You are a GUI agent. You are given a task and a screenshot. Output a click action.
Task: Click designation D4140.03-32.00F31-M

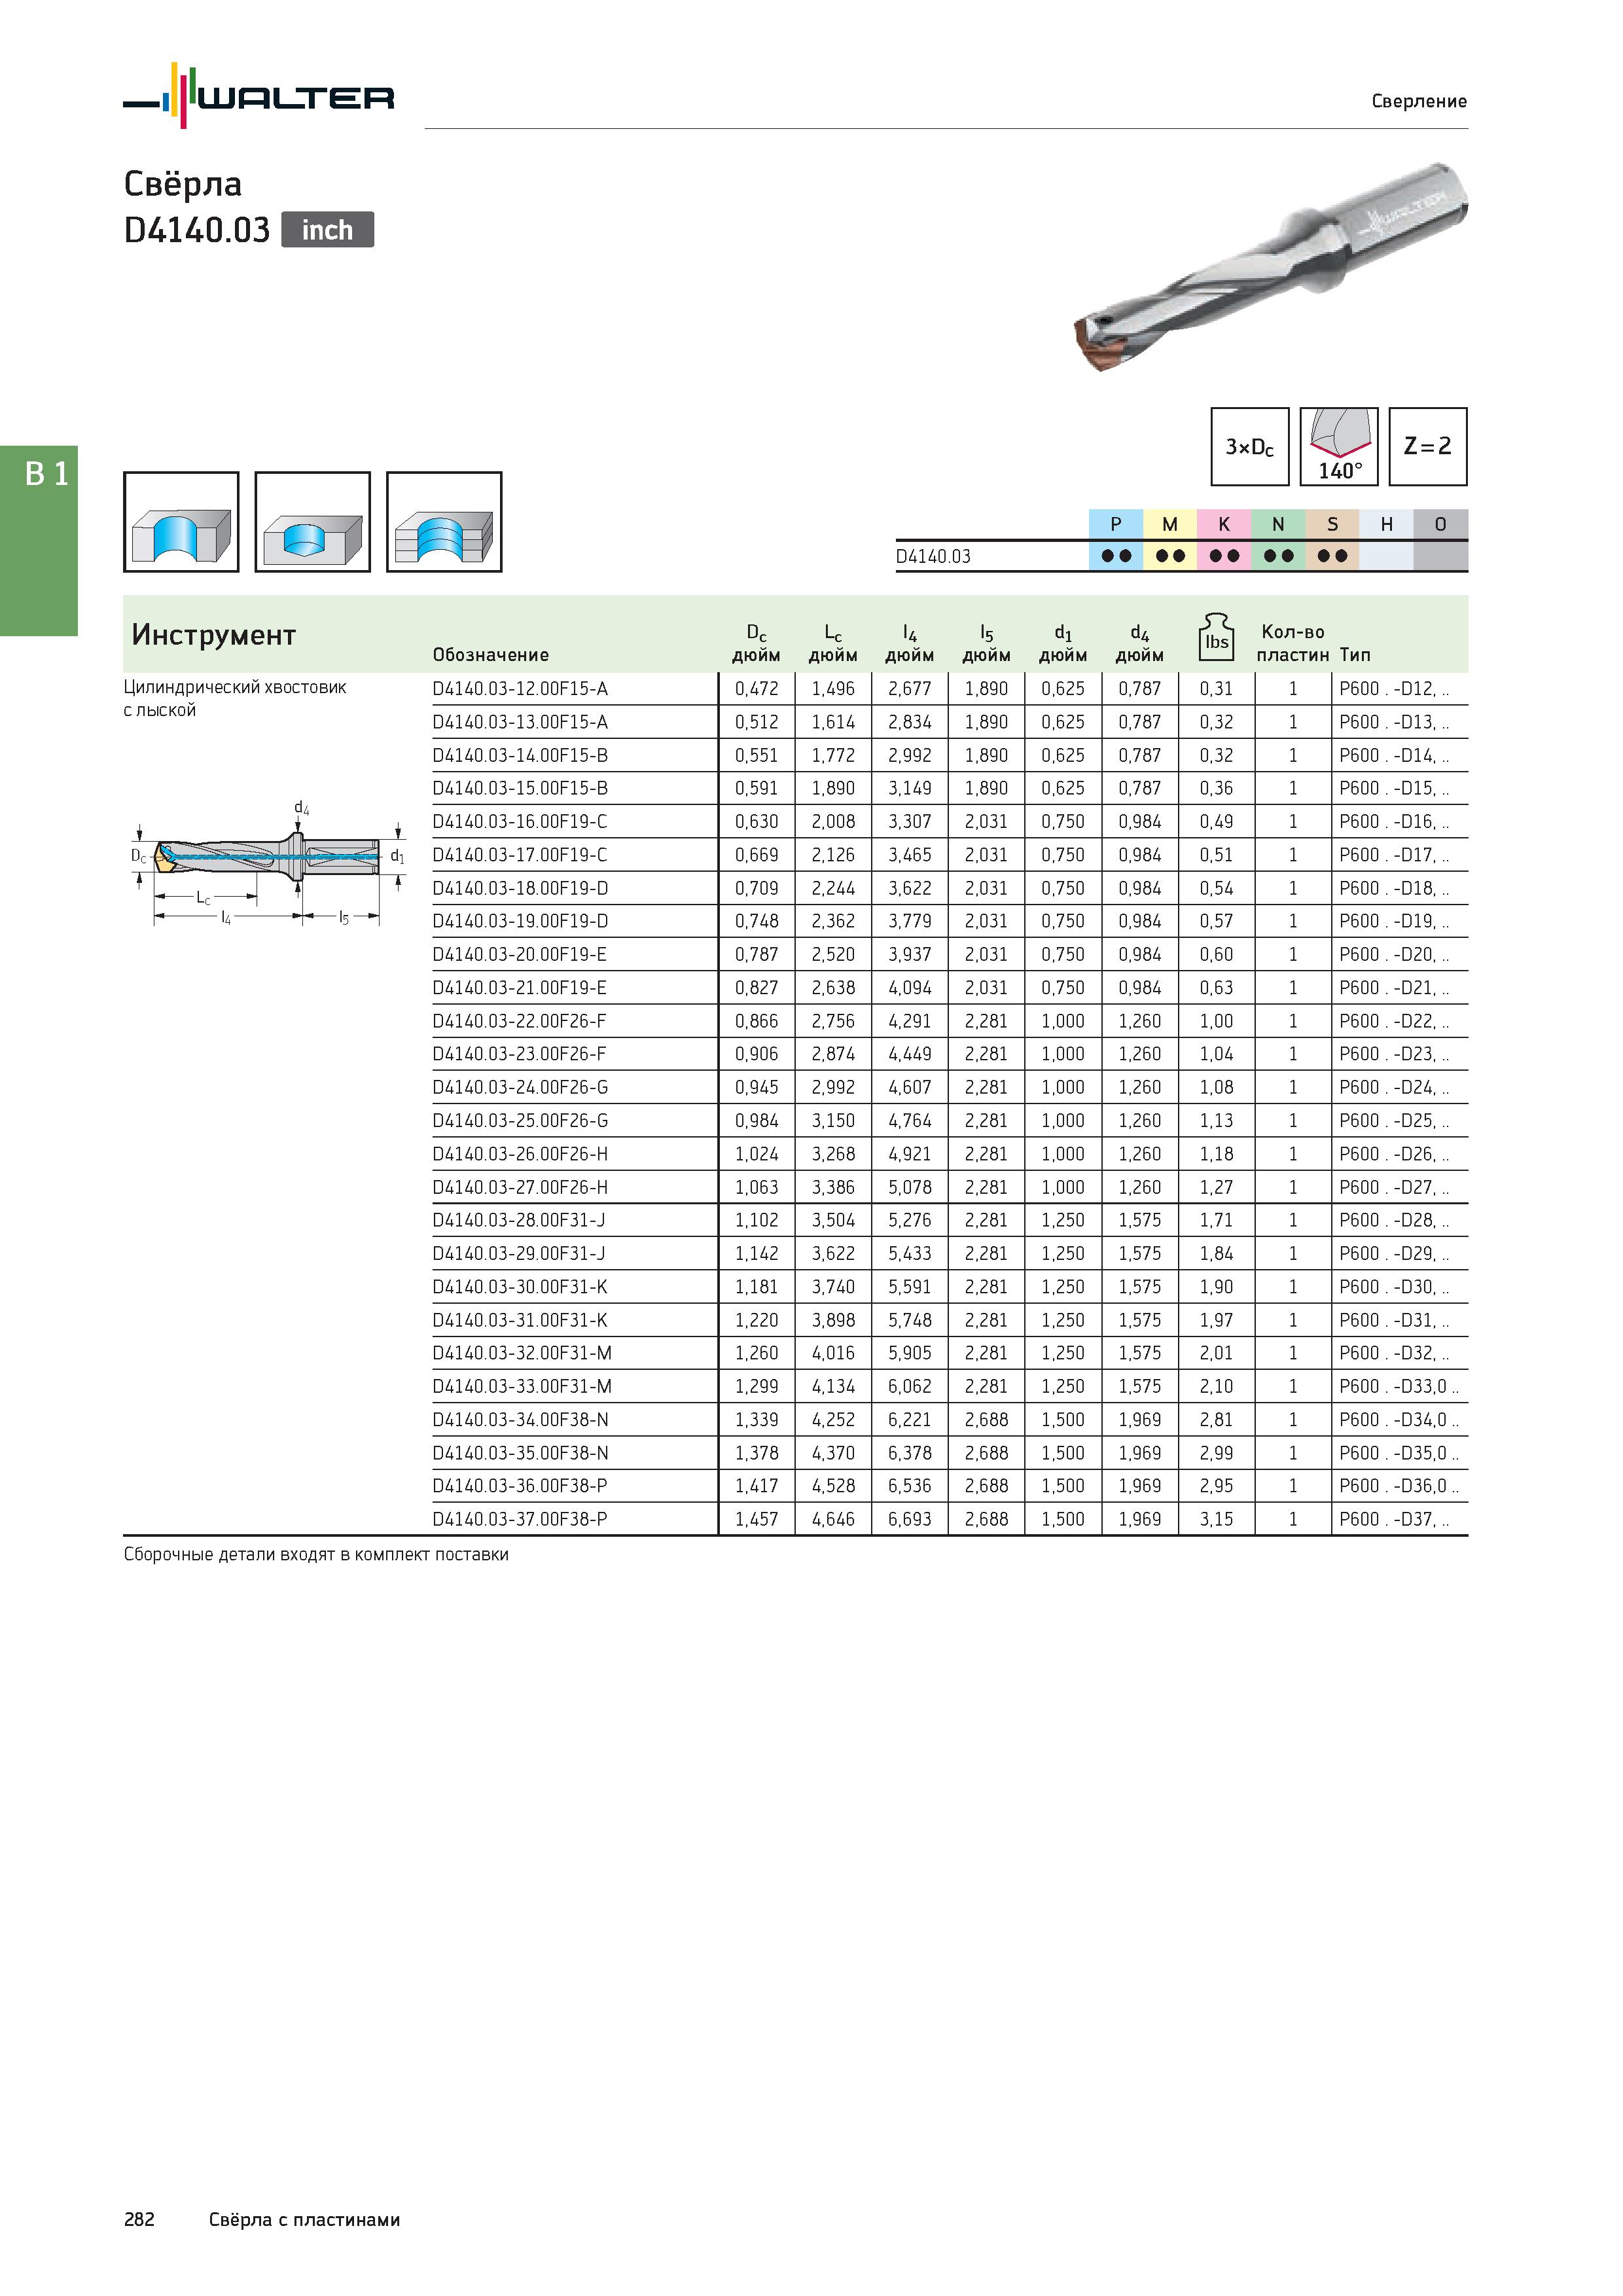pyautogui.click(x=522, y=1353)
